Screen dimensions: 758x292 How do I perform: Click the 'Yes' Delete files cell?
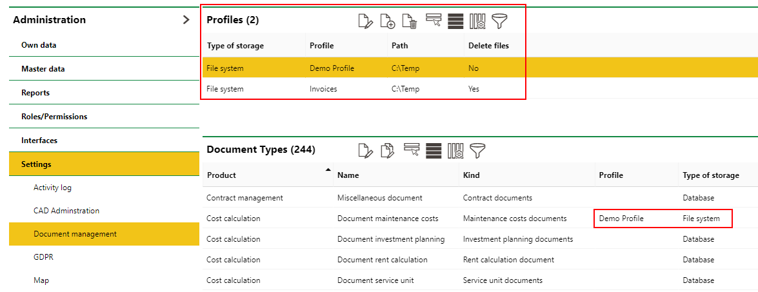click(474, 89)
